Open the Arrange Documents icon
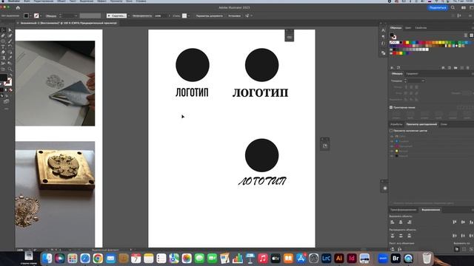This screenshot has width=474, height=266. [464, 8]
